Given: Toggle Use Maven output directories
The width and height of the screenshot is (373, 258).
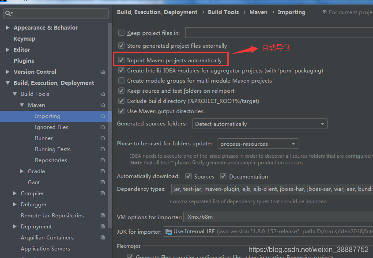Looking at the screenshot, I should pos(121,111).
